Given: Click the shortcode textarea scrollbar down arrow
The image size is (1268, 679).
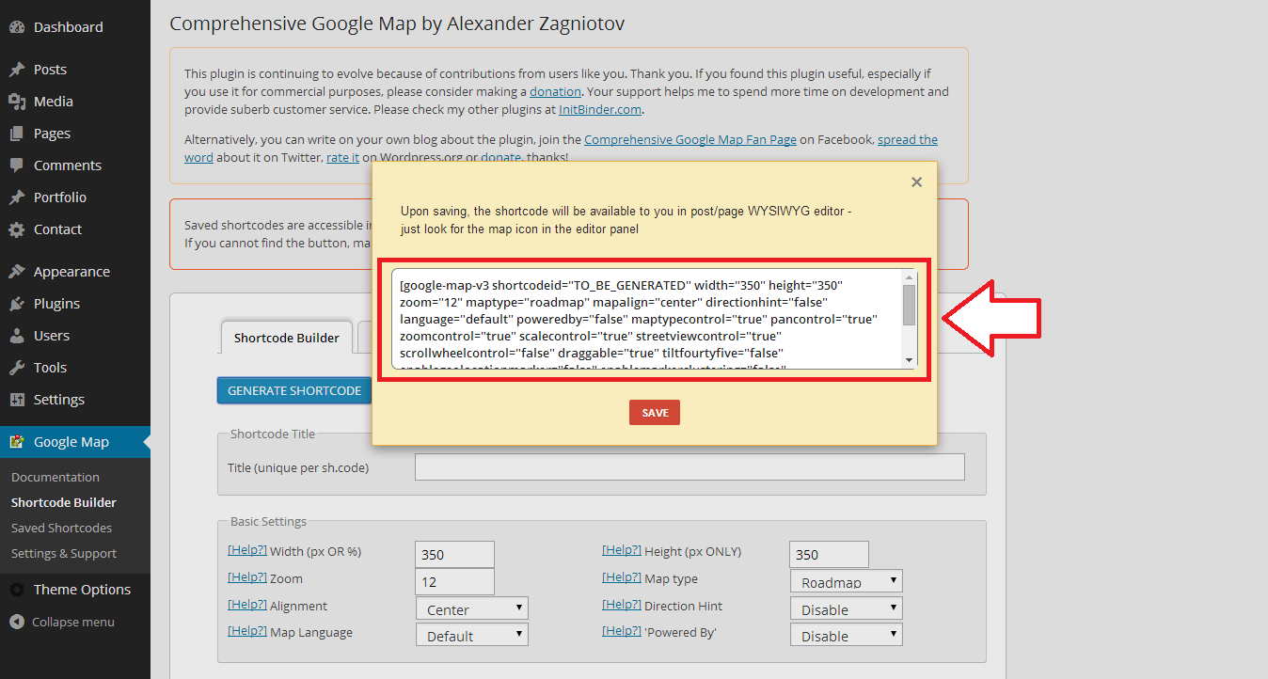Looking at the screenshot, I should (x=909, y=360).
